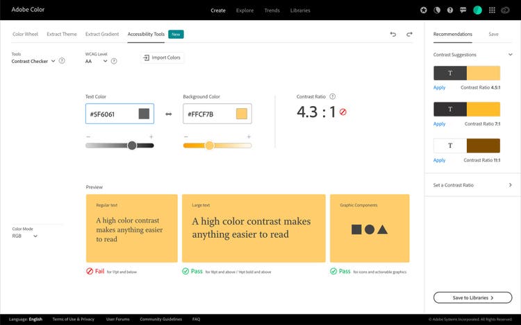Click the help icon beside WCAG Level
The image size is (521, 325).
coord(114,61)
